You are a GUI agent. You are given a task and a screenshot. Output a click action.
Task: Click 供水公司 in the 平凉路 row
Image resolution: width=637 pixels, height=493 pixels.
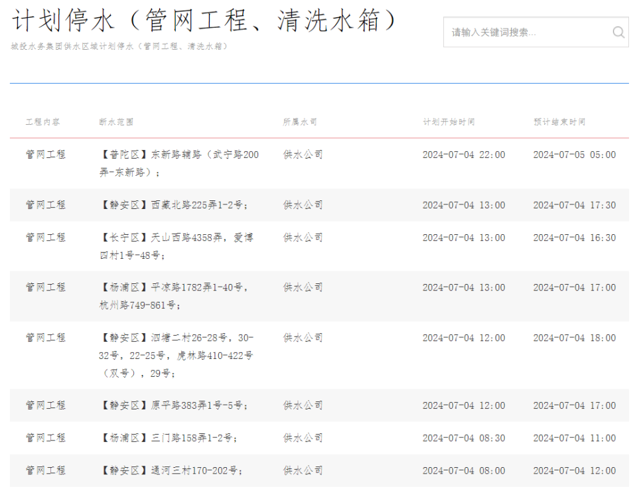pyautogui.click(x=303, y=287)
